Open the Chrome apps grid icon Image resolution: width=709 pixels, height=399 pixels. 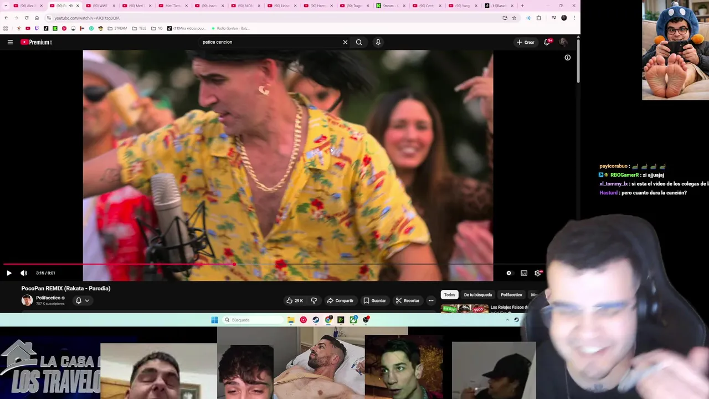tap(6, 28)
